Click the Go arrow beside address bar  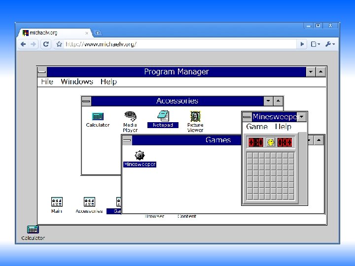pyautogui.click(x=302, y=44)
